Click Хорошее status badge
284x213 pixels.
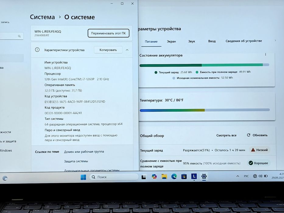[258, 163]
